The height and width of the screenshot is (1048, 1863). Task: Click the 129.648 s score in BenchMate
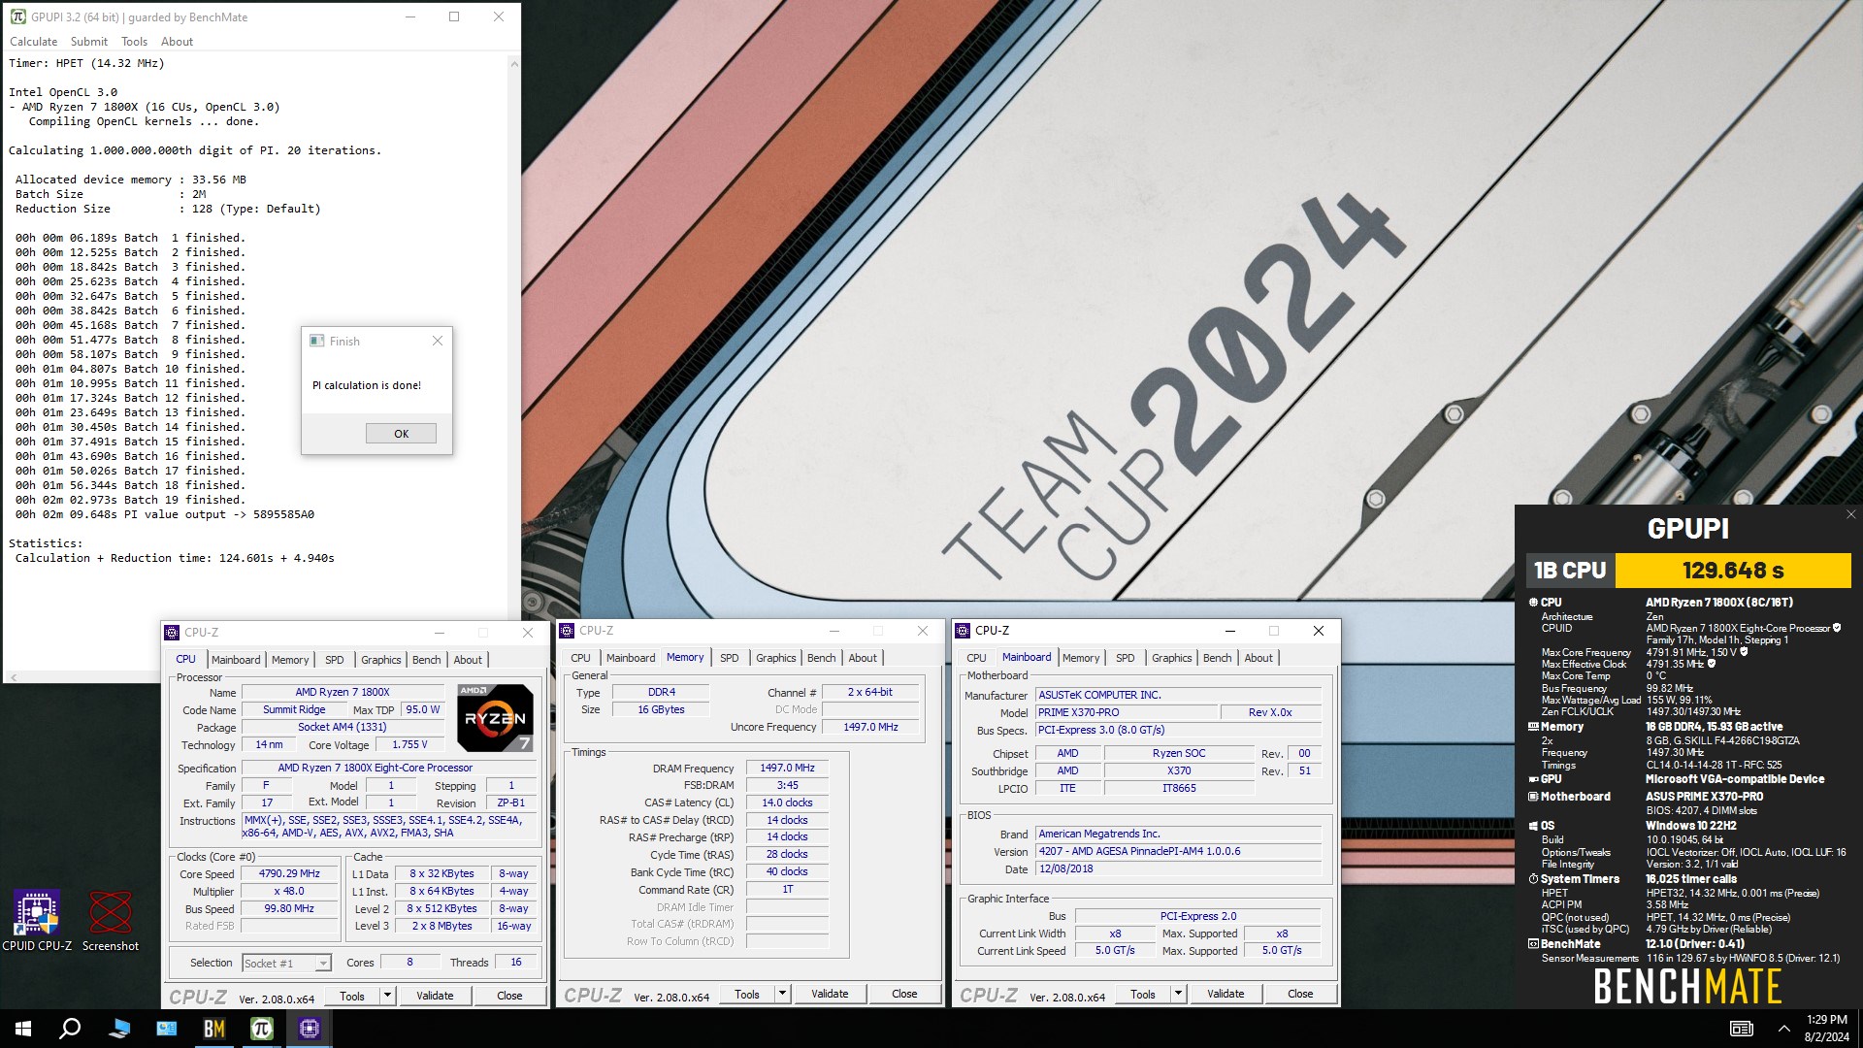[x=1733, y=571]
